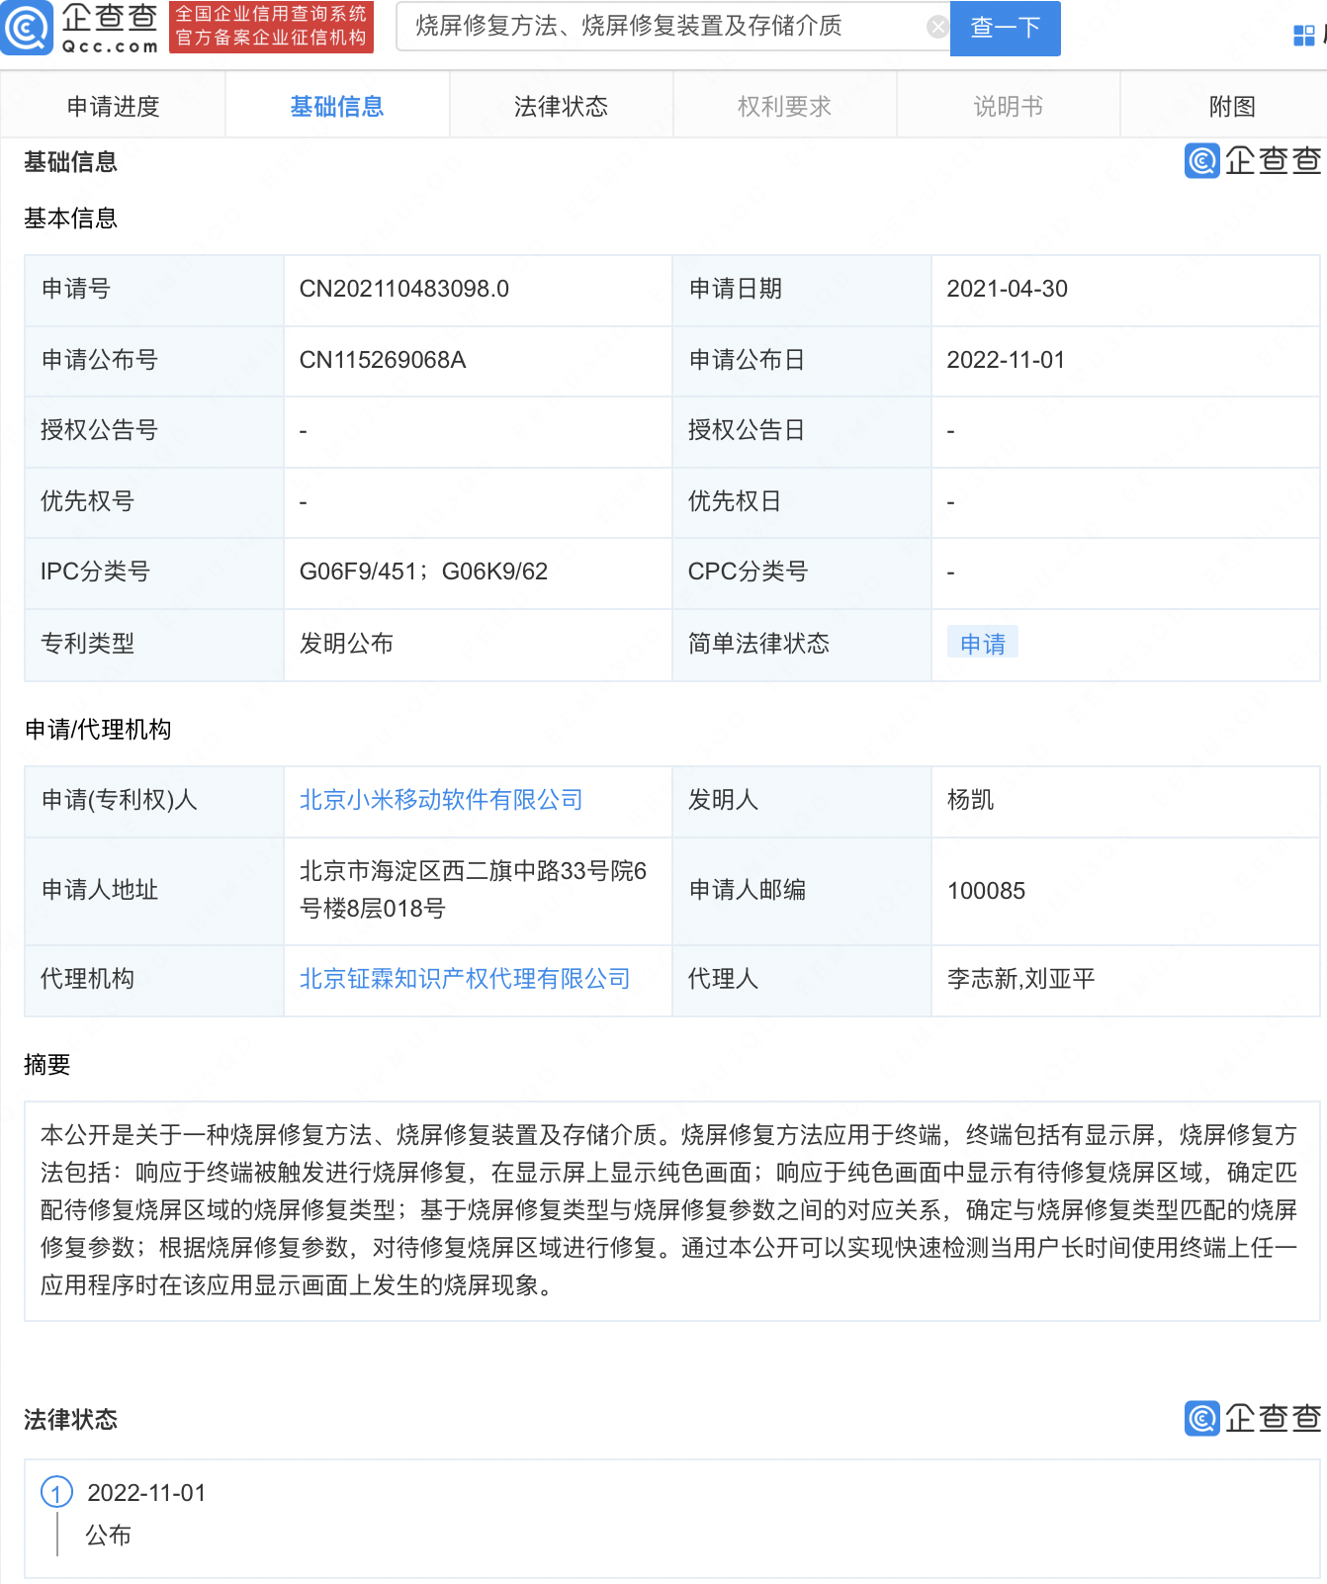Screen dimensions: 1327x1584
Task: Click the 授权公告日 label cell
Action: (x=802, y=430)
